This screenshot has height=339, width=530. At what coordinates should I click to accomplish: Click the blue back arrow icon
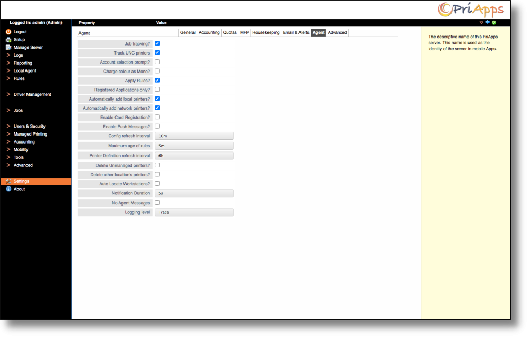click(488, 22)
